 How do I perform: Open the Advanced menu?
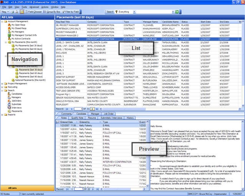click(x=34, y=7)
